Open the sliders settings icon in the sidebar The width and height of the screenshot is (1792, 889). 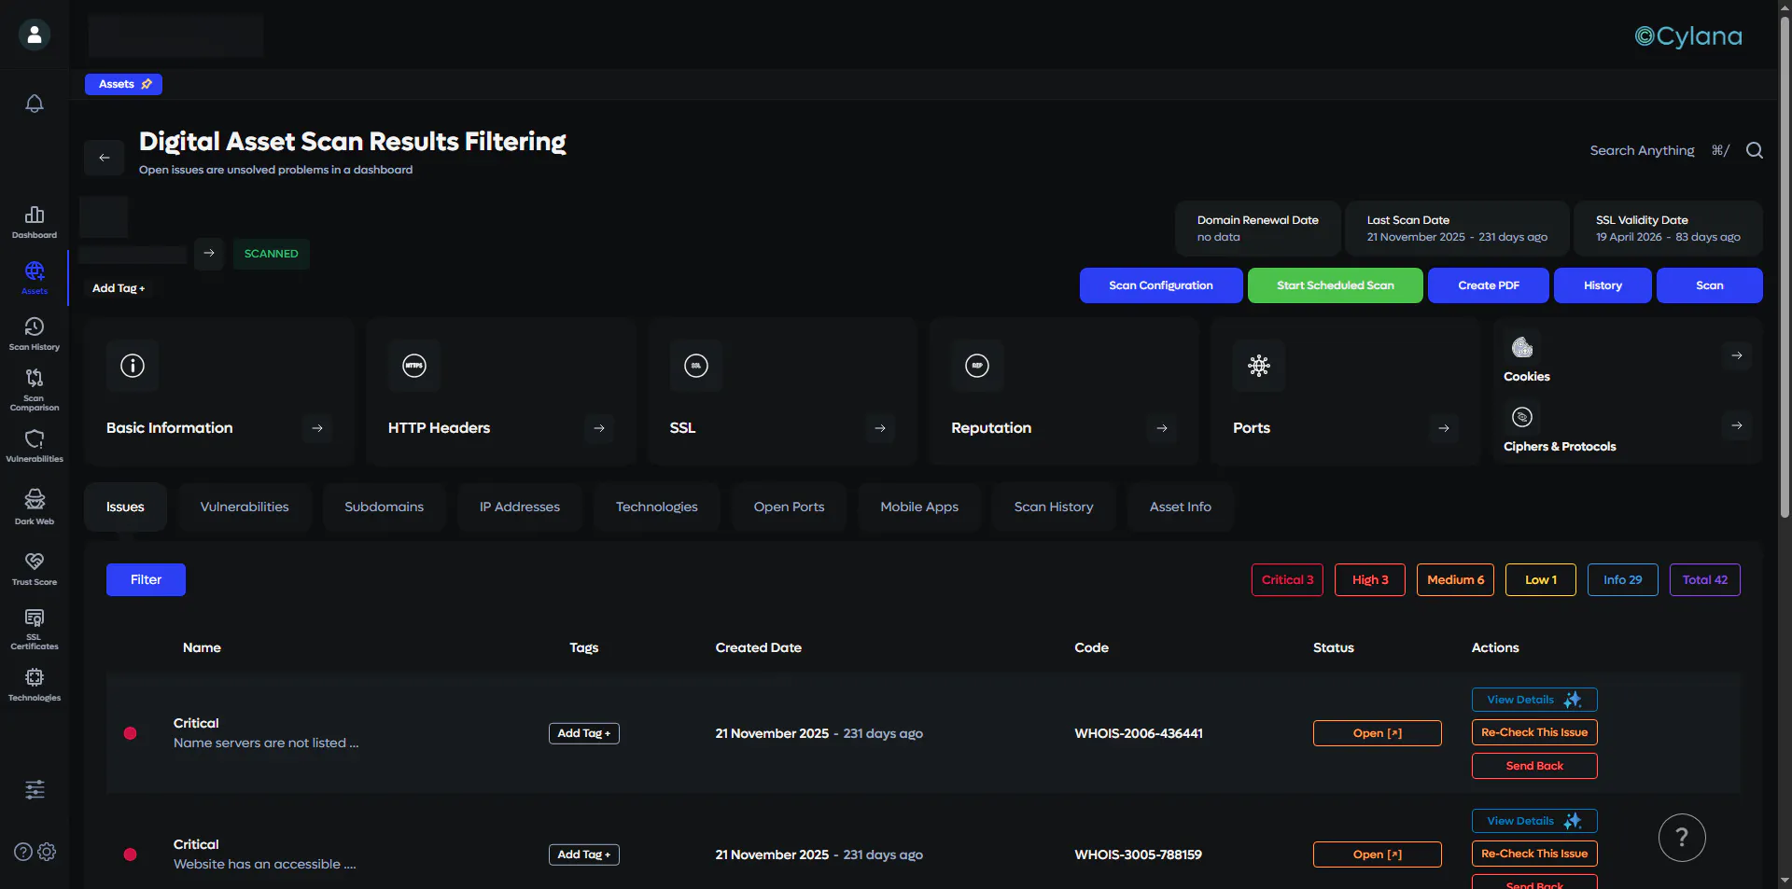click(35, 790)
